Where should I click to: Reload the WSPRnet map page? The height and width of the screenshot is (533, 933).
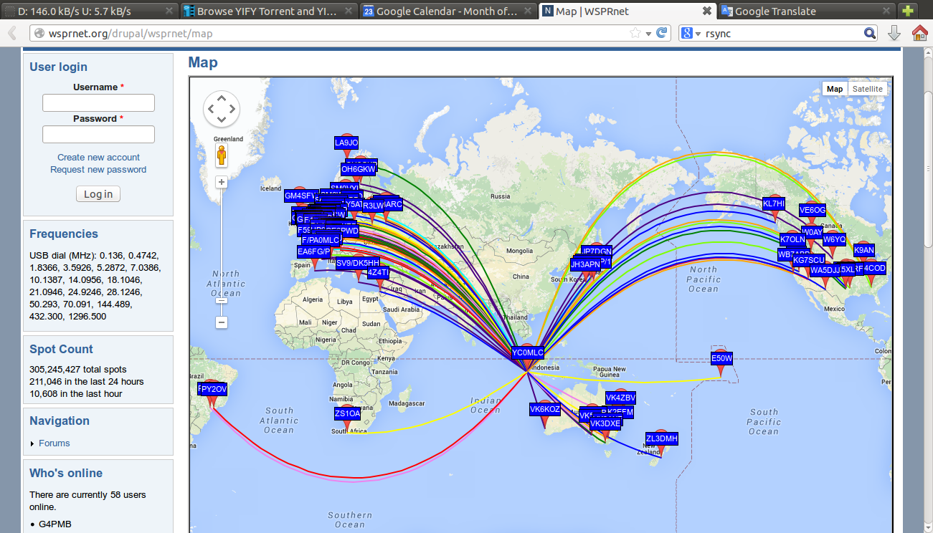pos(662,34)
